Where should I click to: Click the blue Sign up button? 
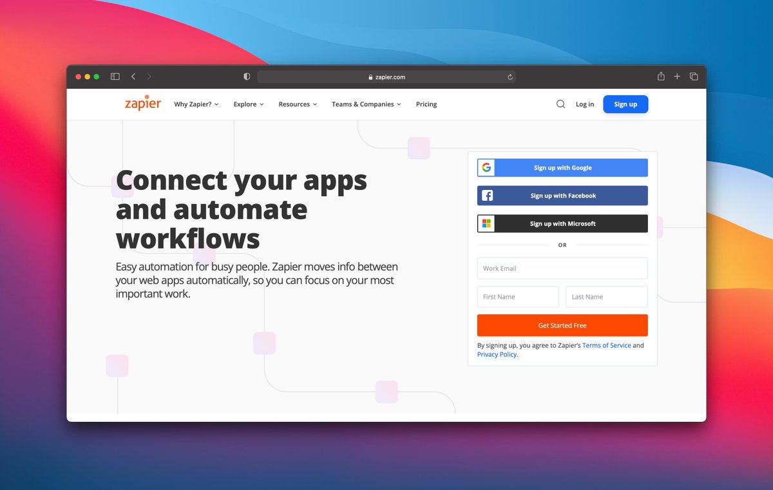pos(625,104)
